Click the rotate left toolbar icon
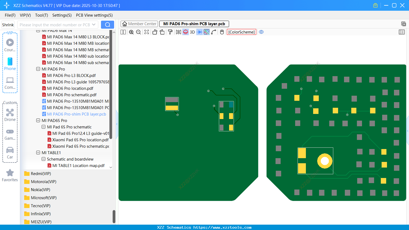This screenshot has height=230, width=409. click(155, 32)
